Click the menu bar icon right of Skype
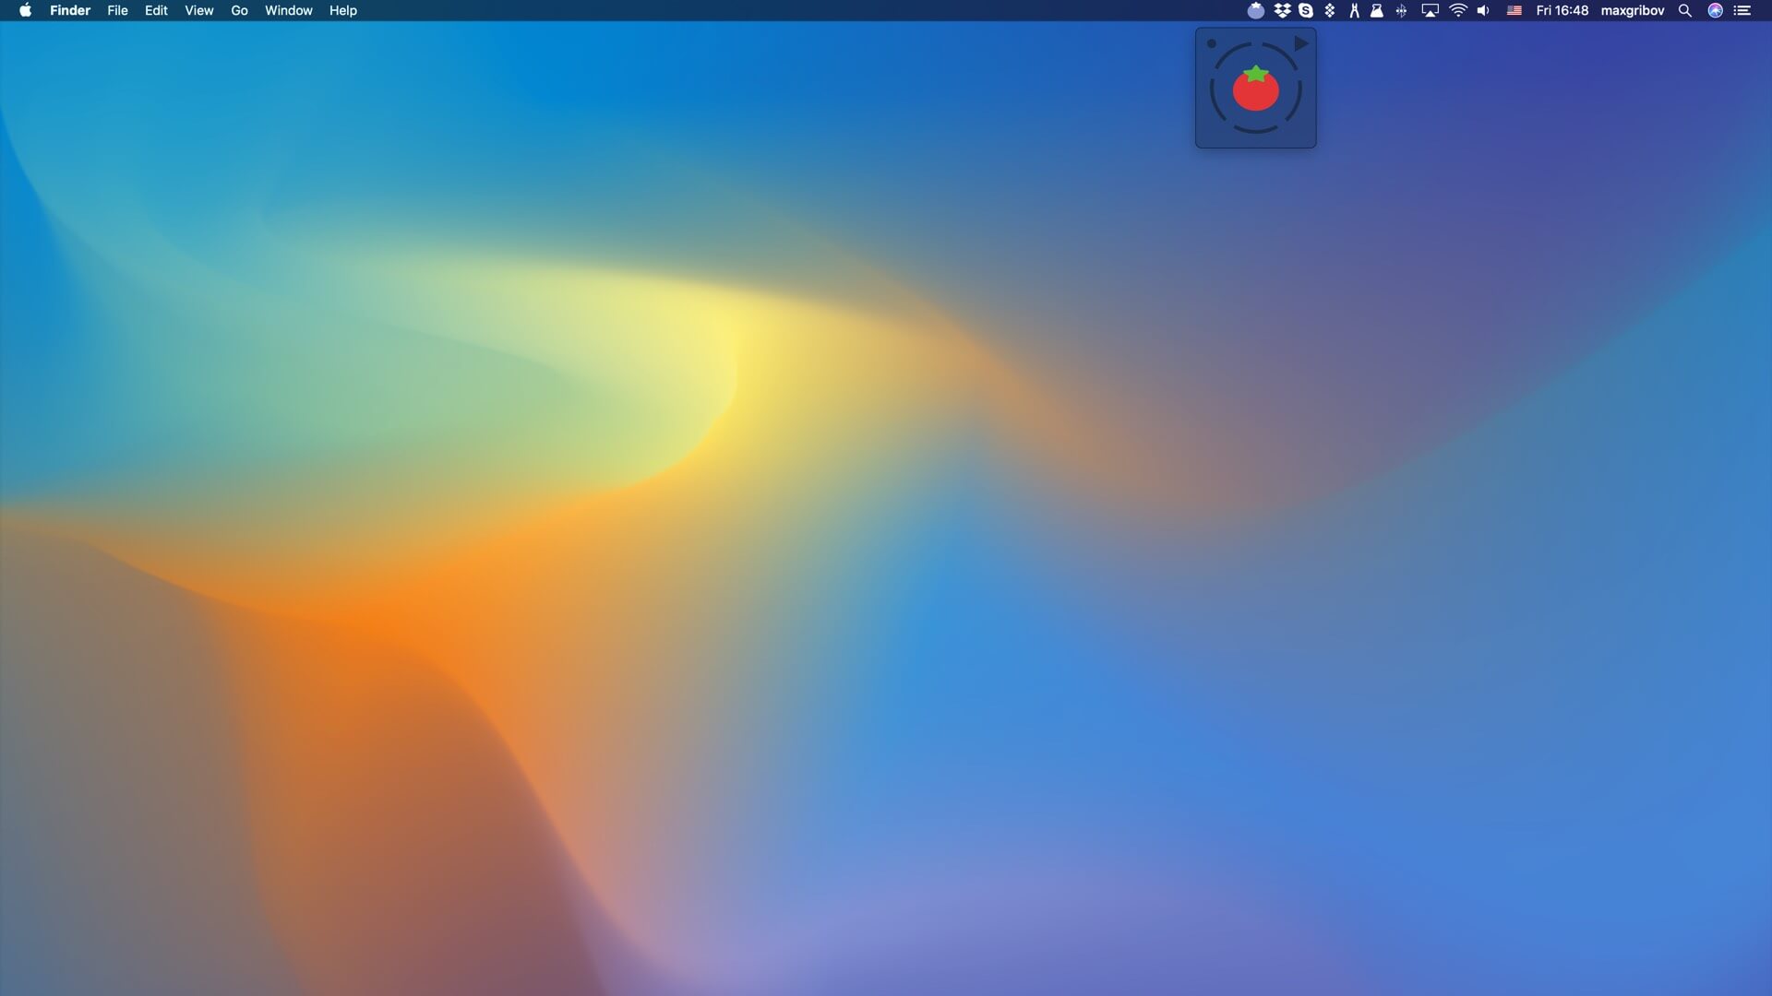The width and height of the screenshot is (1772, 996). (1330, 11)
